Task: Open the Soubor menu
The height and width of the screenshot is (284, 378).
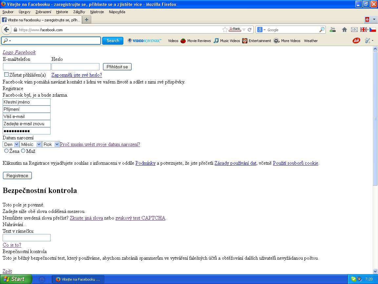Action: [x=8, y=12]
